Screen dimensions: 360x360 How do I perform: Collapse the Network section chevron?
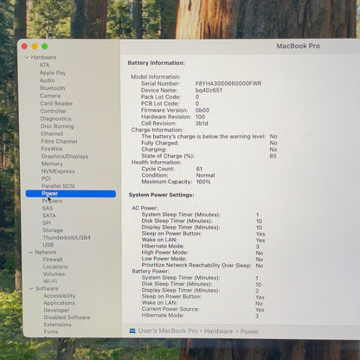(x=30, y=253)
